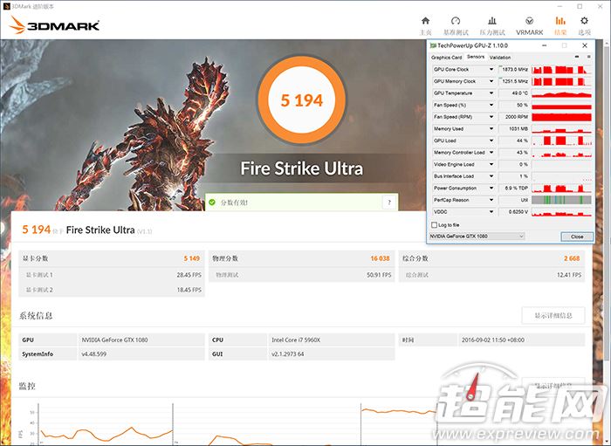Click the show details button beside system info
The image size is (611, 446).
click(x=553, y=315)
